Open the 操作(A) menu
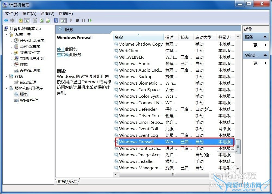This screenshot has width=272, height=194. coord(29,14)
